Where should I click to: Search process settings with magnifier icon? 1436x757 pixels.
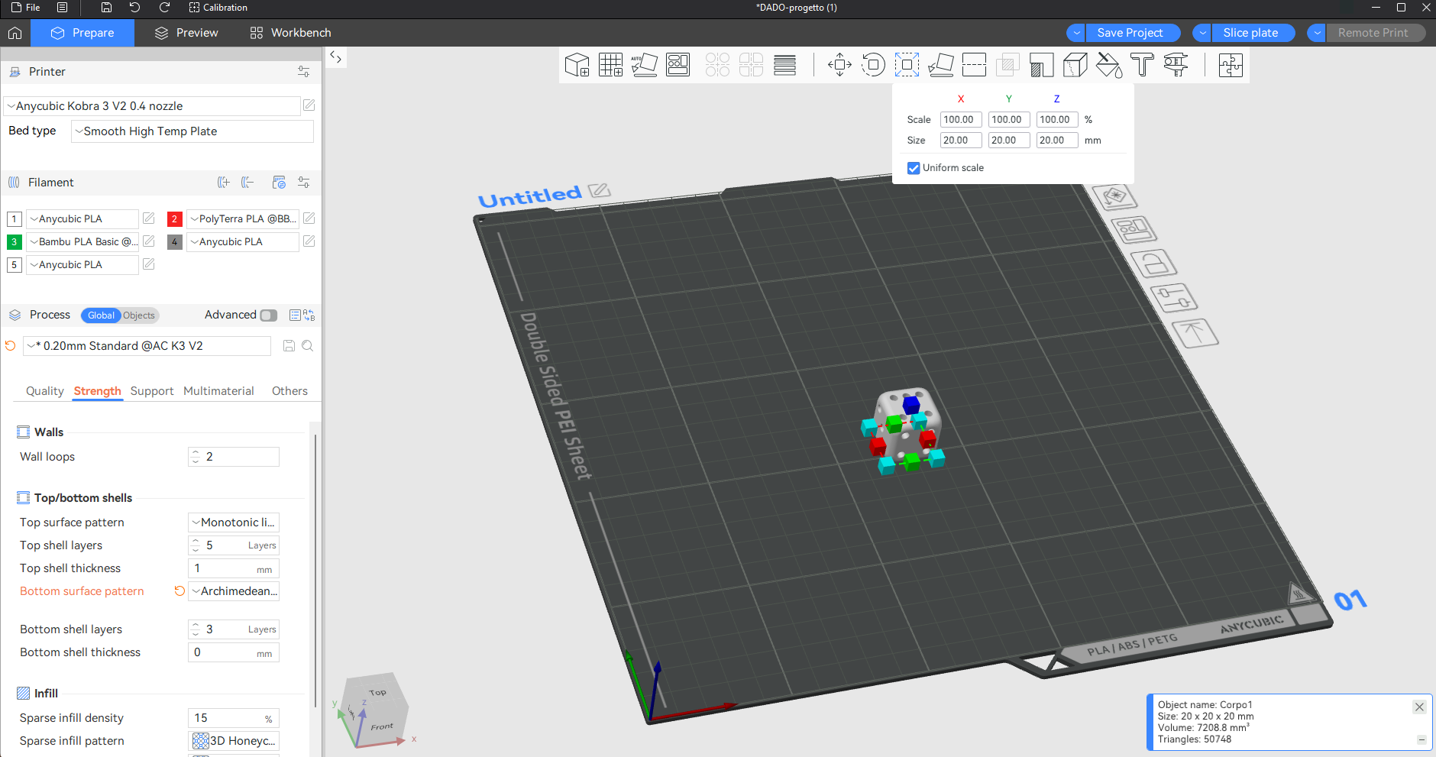[307, 346]
